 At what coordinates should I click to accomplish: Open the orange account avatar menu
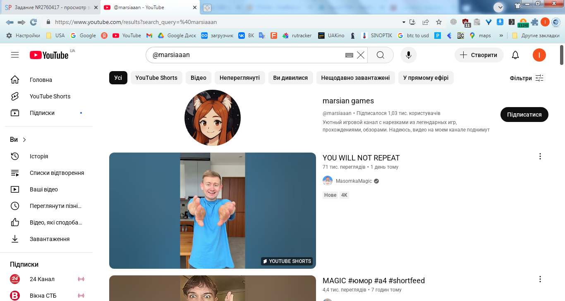point(539,55)
